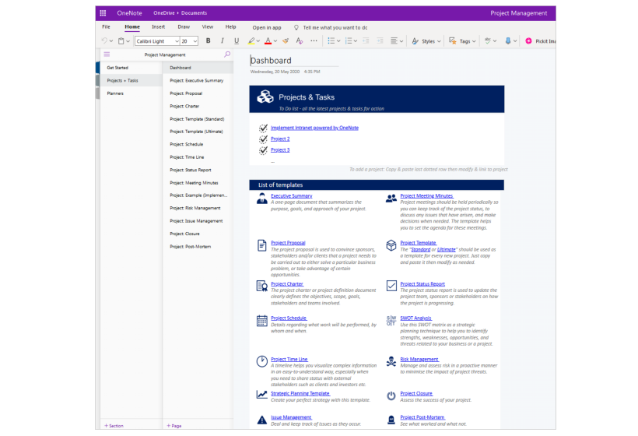The image size is (638, 436).
Task: Open Implement Intranet powered by OneNote link
Action: click(314, 128)
